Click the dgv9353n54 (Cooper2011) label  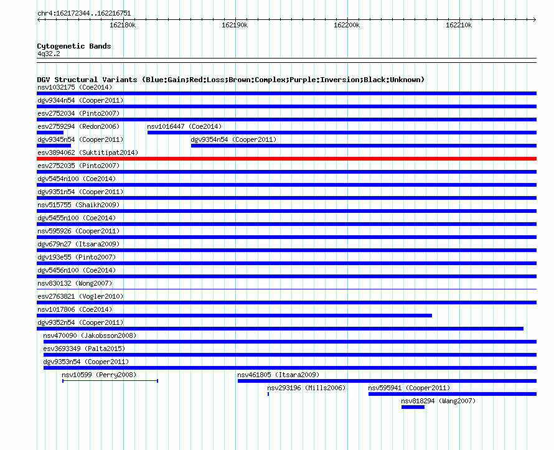tap(86, 362)
